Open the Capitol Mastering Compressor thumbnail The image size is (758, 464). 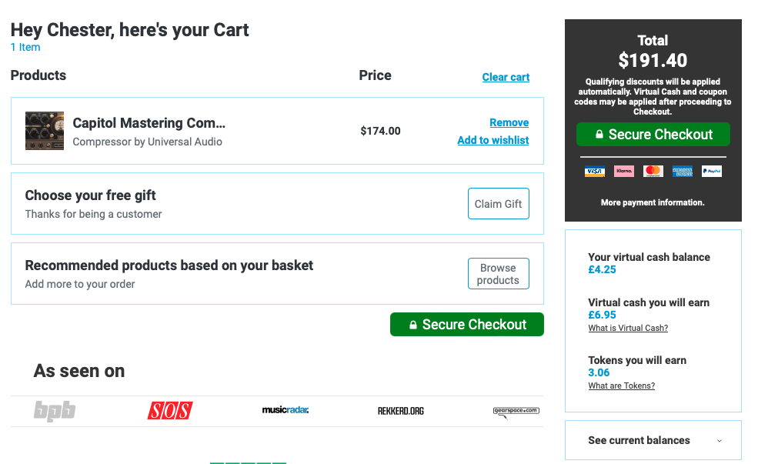click(x=45, y=131)
